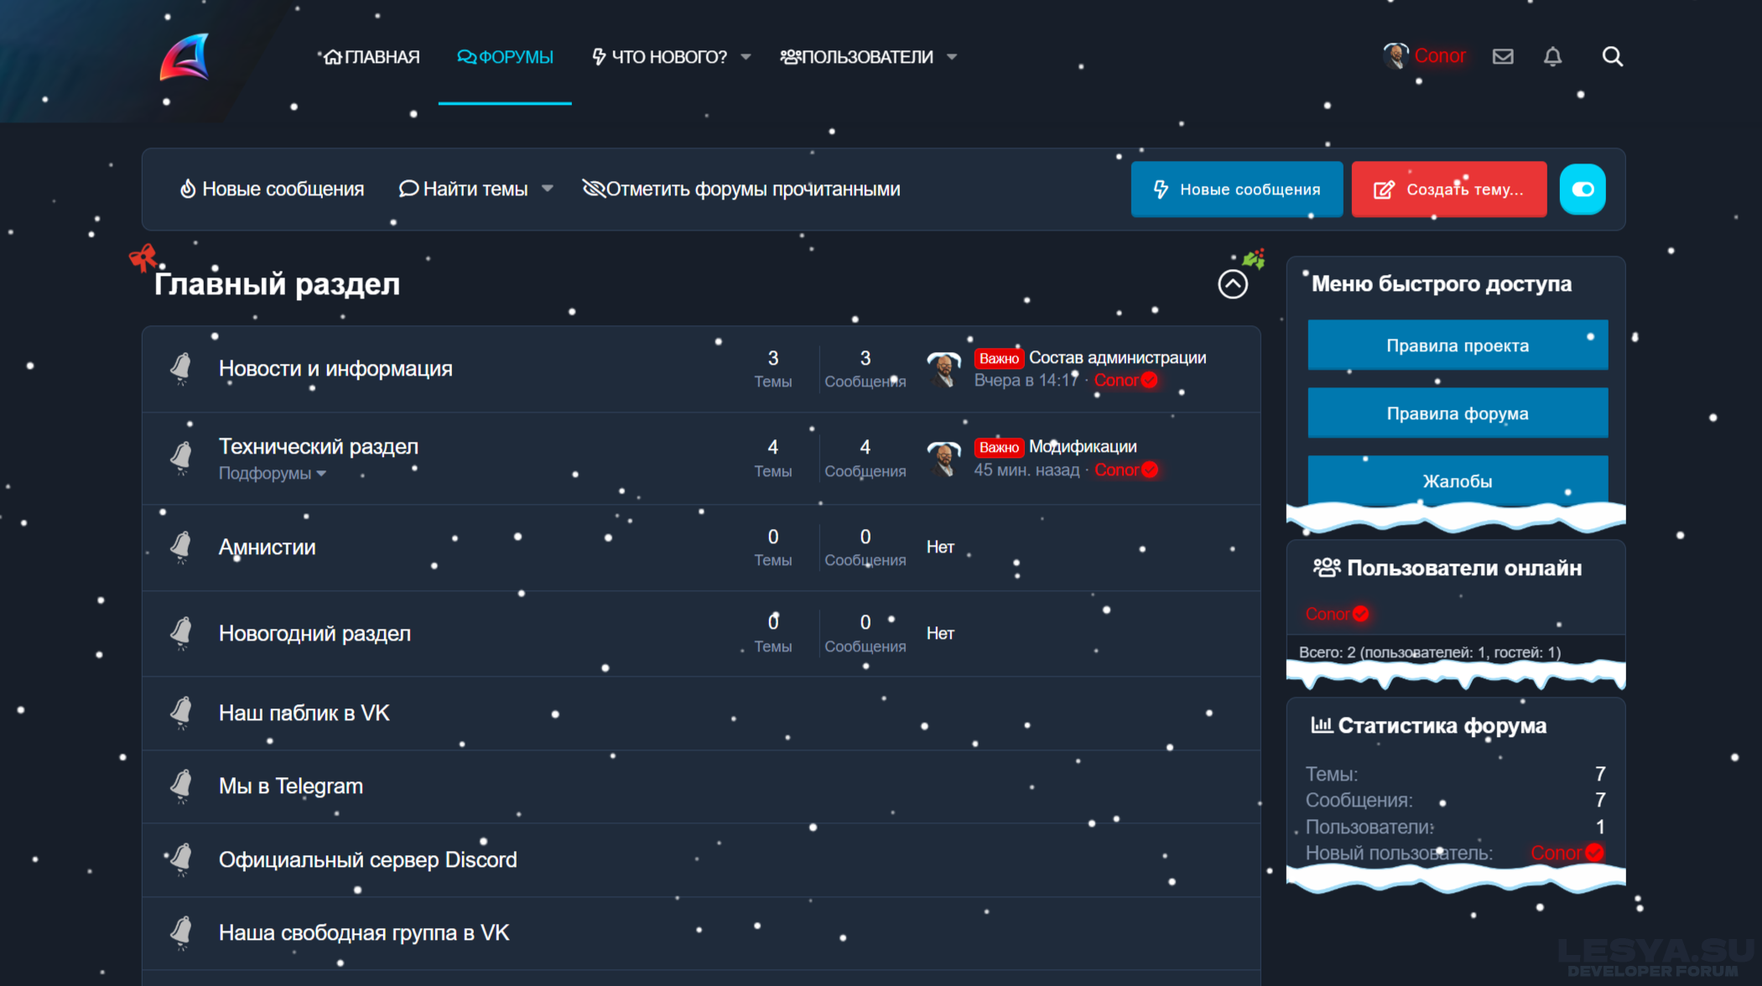Image resolution: width=1762 pixels, height=986 pixels.
Task: Open the mail inbox icon
Action: coord(1503,56)
